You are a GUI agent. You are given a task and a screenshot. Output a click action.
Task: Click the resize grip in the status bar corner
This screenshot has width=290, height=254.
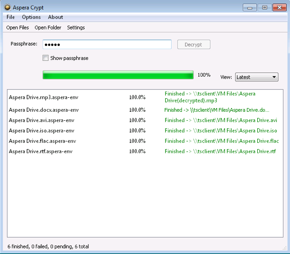click(284, 248)
